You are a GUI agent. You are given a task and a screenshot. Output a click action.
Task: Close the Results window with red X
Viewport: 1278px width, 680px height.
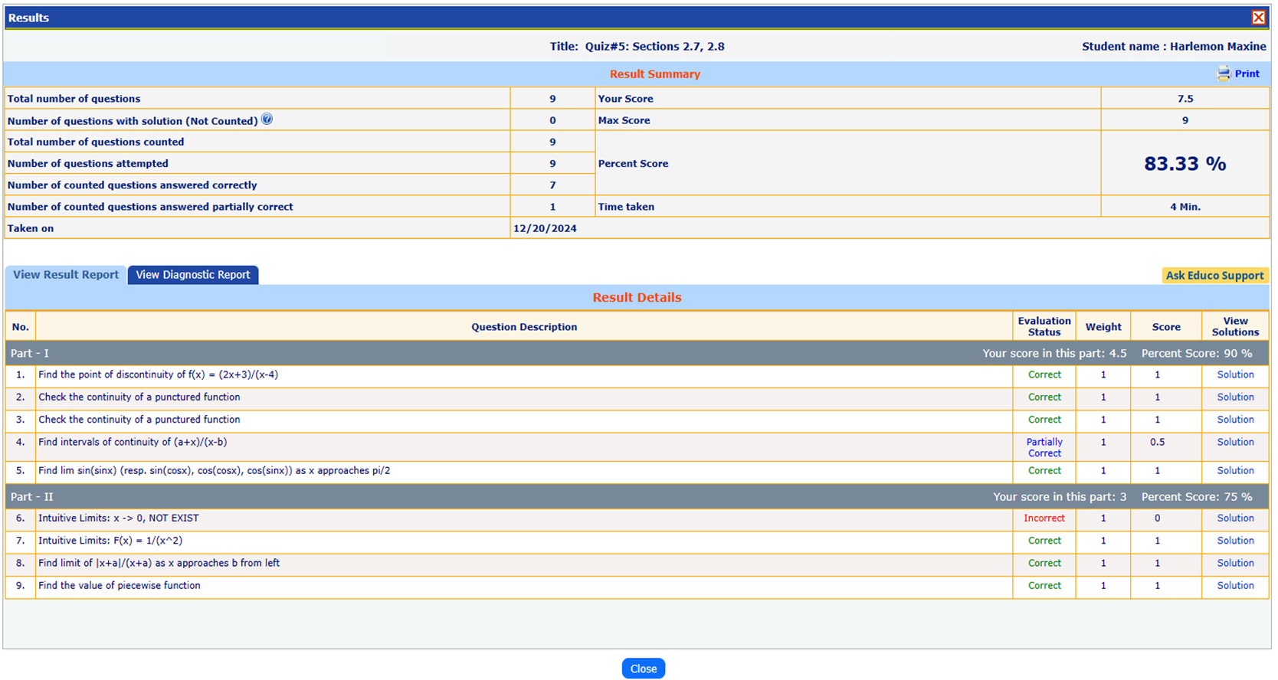click(x=1258, y=18)
